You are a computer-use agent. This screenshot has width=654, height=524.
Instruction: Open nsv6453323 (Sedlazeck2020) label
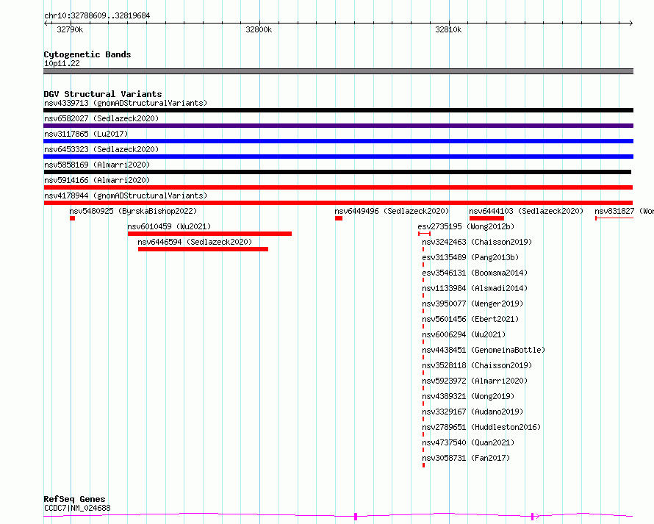pyautogui.click(x=101, y=149)
